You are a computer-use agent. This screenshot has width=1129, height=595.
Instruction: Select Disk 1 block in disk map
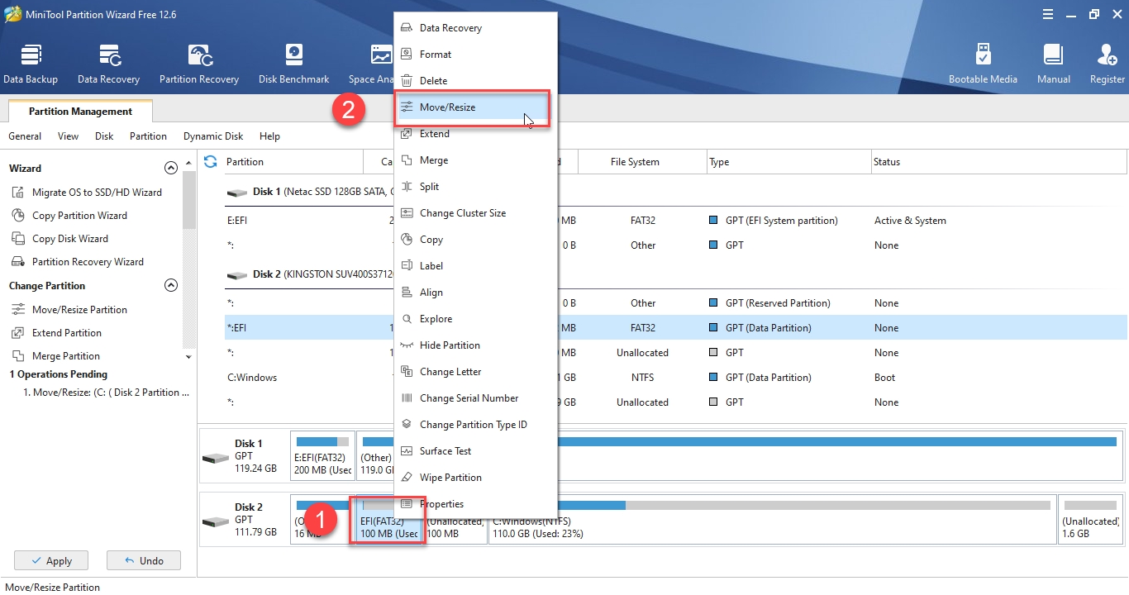(243, 455)
